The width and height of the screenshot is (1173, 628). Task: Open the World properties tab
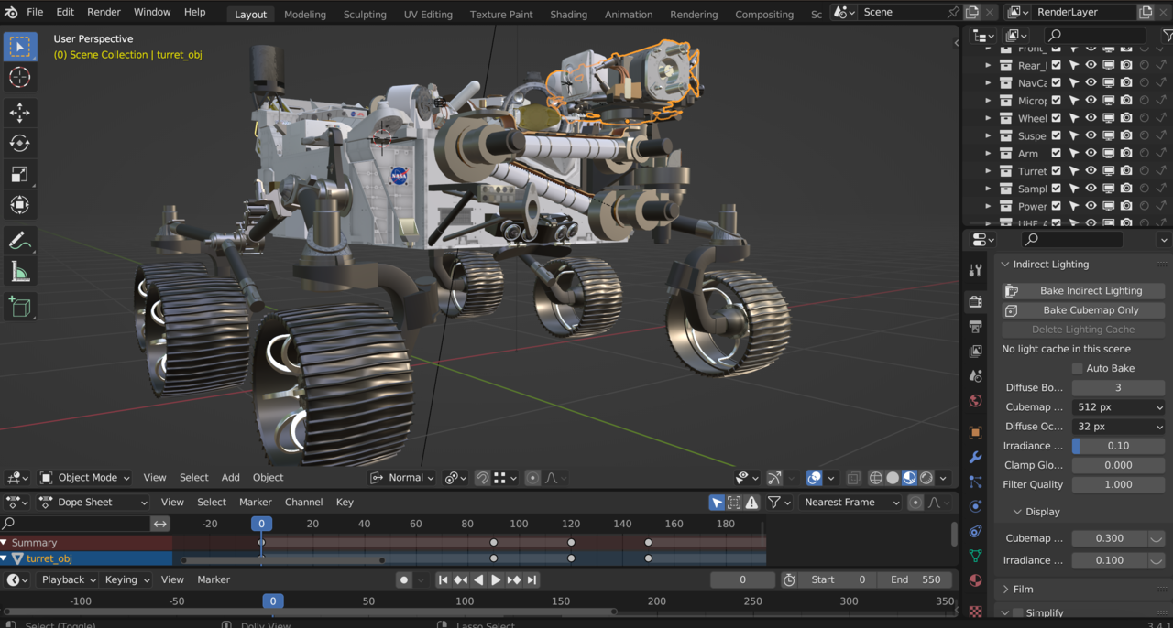(975, 401)
